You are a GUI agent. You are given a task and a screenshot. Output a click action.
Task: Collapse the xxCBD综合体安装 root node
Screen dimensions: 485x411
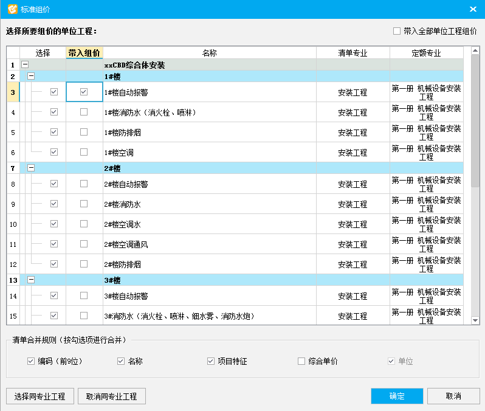pos(25,64)
